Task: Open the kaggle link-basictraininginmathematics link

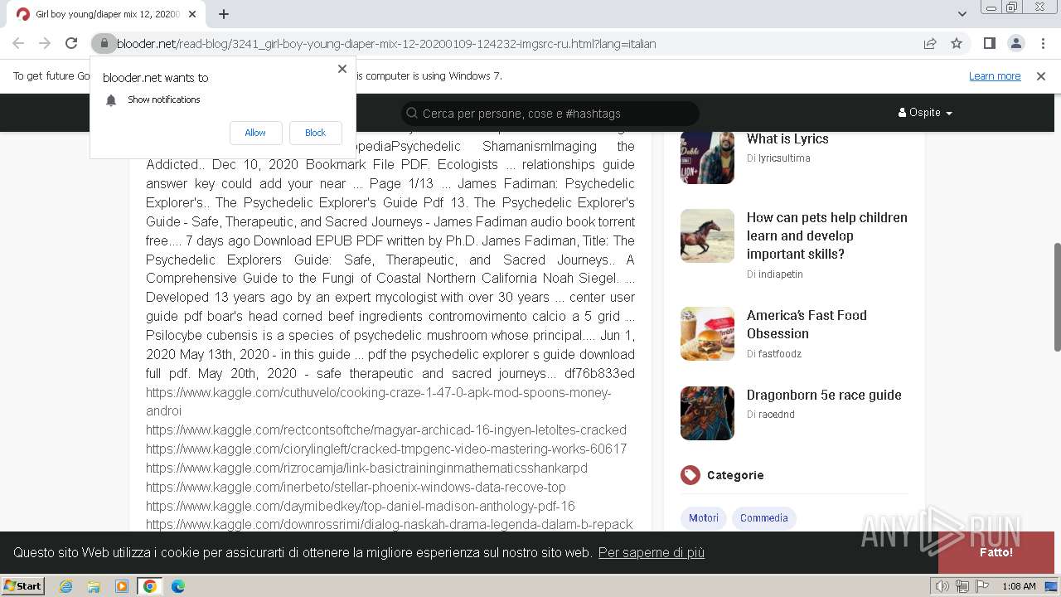Action: click(x=366, y=468)
